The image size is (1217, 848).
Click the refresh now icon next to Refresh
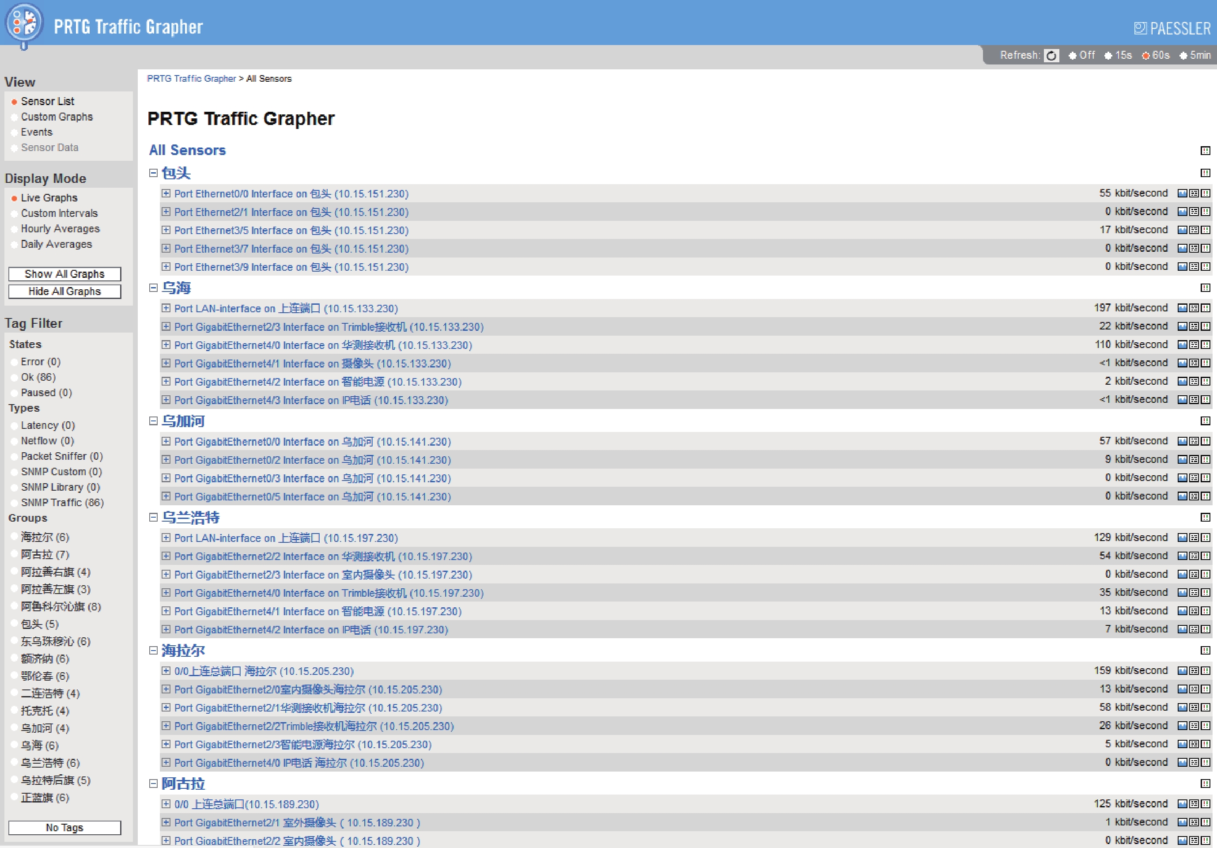pos(1051,56)
